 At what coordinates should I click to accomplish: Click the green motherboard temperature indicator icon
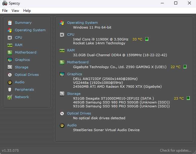(185, 67)
